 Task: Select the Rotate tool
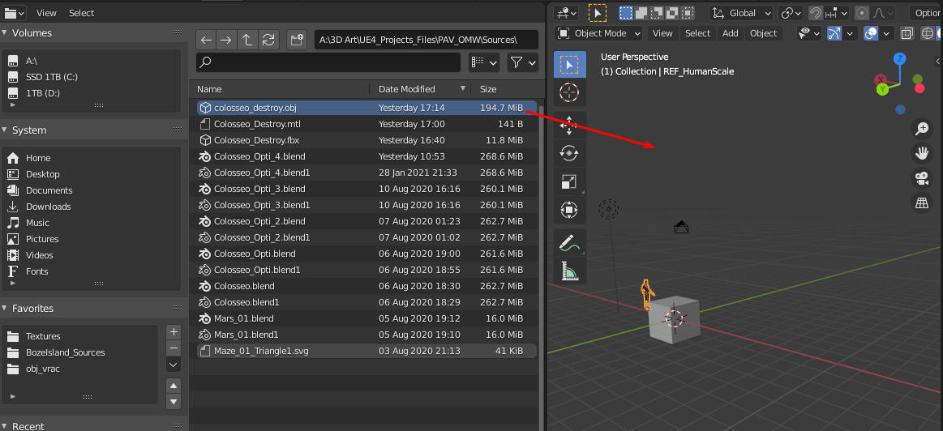569,153
